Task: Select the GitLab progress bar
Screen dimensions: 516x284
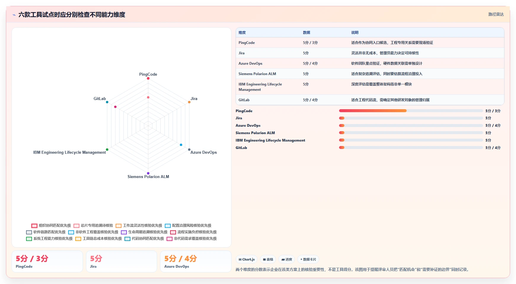Action: coord(411,147)
